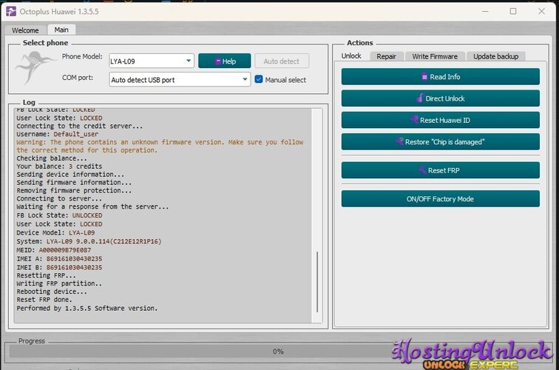Switch to the Welcome tab

click(x=25, y=30)
